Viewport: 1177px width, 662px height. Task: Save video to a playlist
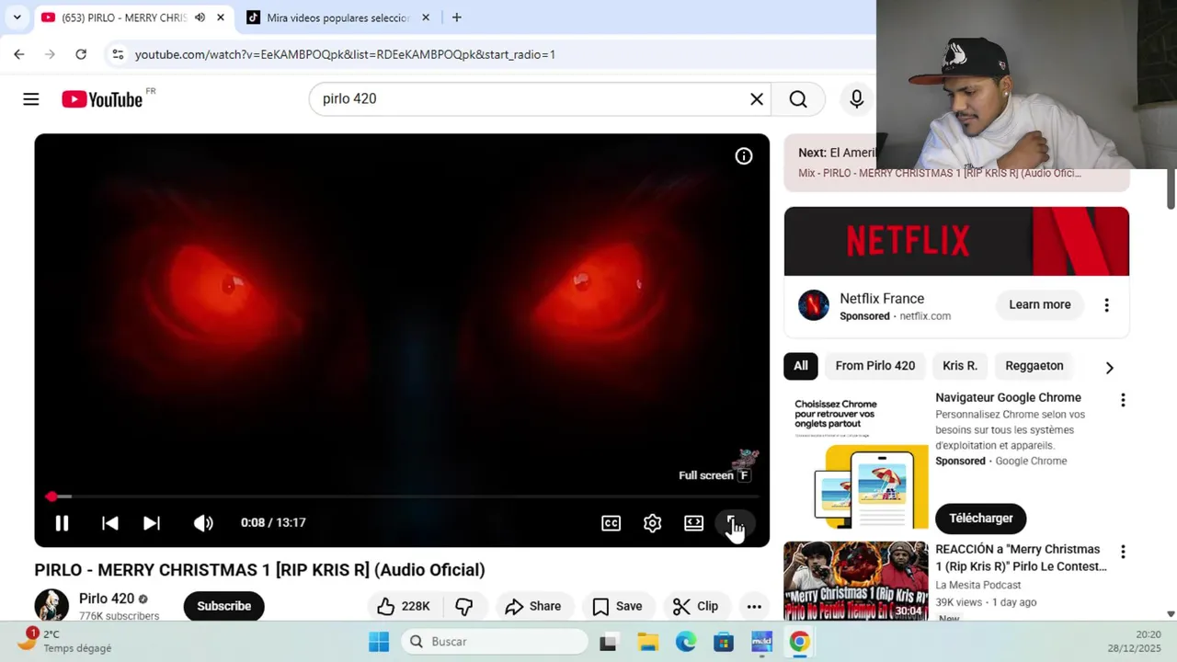tap(617, 606)
